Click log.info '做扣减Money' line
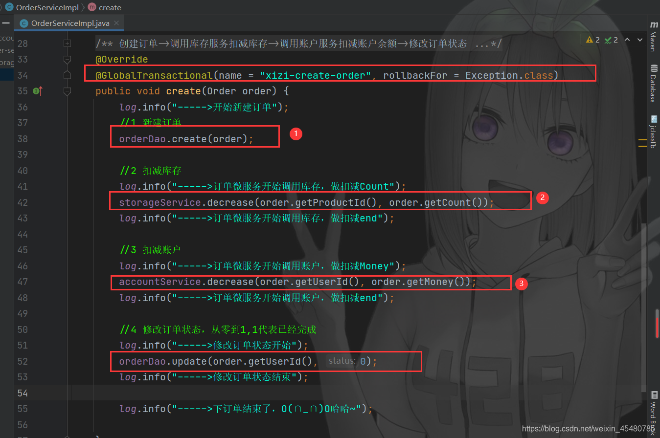Viewport: 660px width, 438px height. click(x=263, y=266)
